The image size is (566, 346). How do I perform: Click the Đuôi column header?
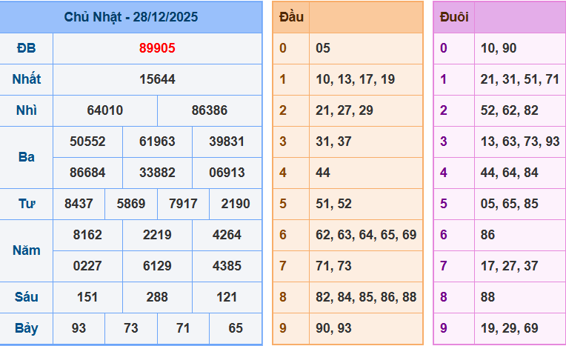coord(453,17)
